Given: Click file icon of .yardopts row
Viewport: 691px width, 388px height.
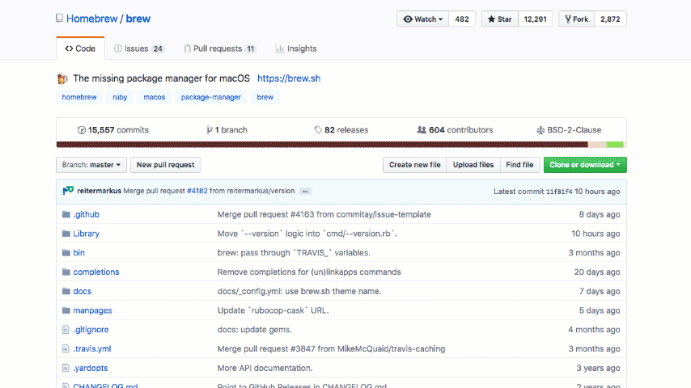Looking at the screenshot, I should click(66, 368).
